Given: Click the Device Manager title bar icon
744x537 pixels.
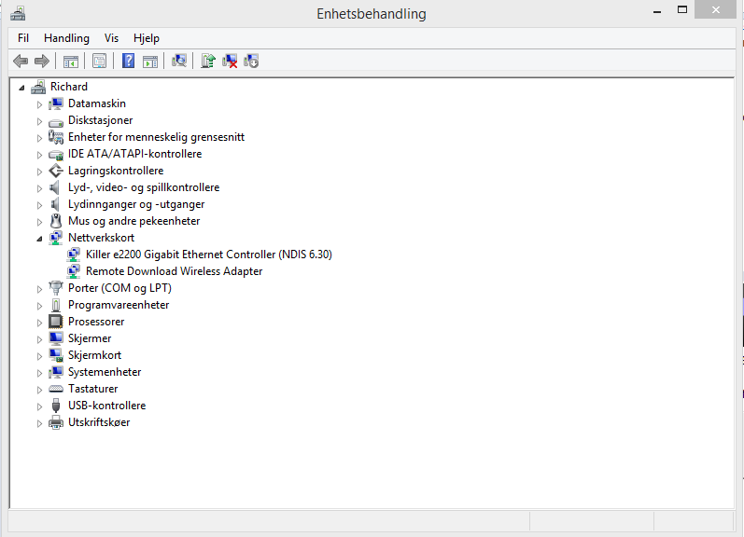Looking at the screenshot, I should click(x=18, y=13).
